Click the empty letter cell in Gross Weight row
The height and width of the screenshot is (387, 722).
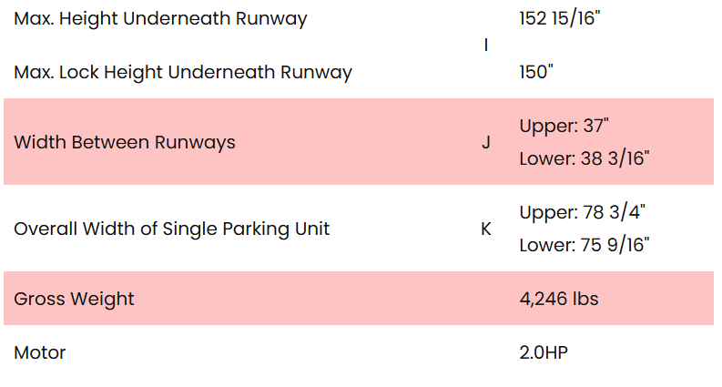point(486,299)
